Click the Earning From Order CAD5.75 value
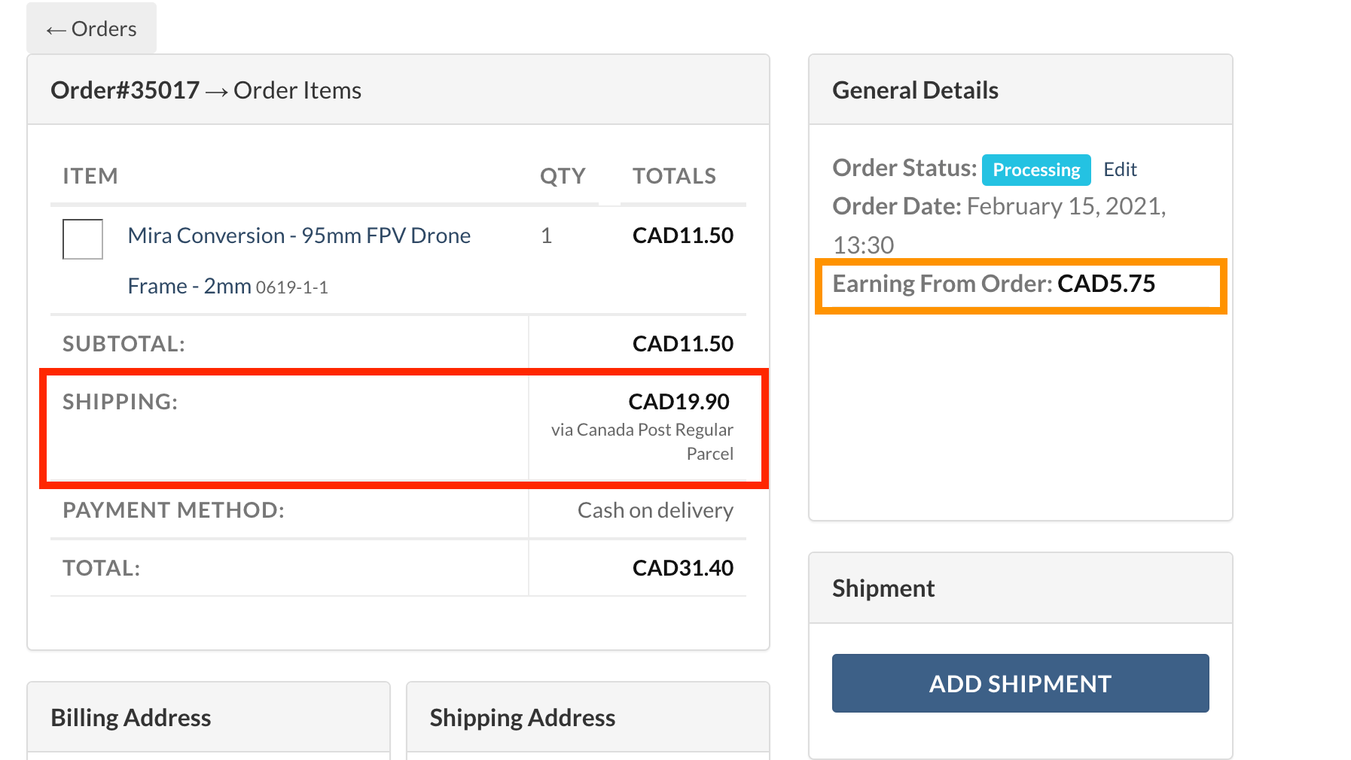The image size is (1351, 760). (x=1106, y=284)
